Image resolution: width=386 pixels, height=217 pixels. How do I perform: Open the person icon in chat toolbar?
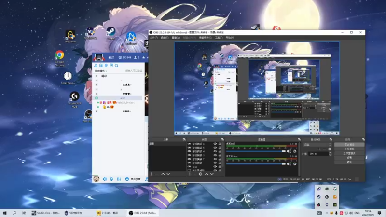tap(96, 66)
